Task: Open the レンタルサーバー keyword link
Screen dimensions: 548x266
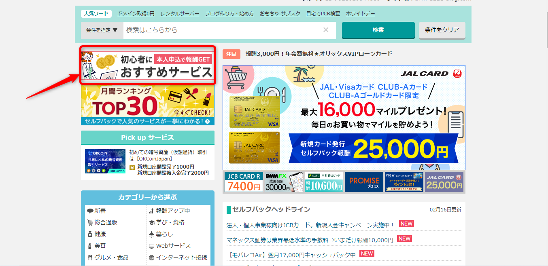Action: 180,14
